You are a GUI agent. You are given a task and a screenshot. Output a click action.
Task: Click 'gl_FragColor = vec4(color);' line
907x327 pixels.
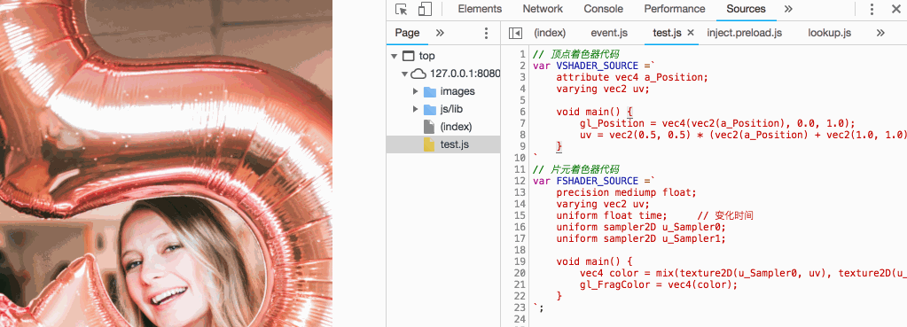tap(659, 284)
